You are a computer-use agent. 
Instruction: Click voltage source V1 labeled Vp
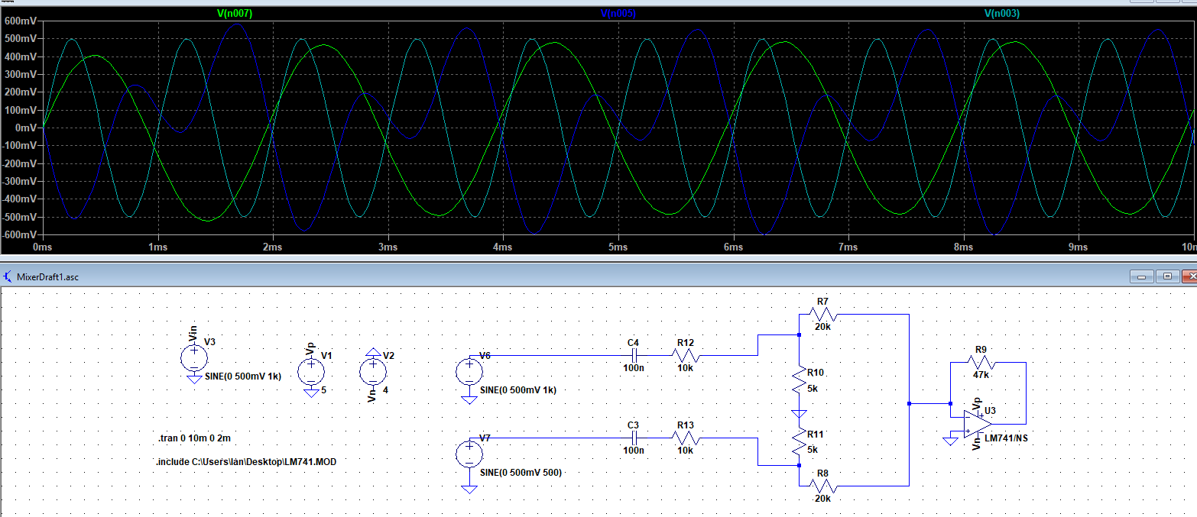pos(311,372)
